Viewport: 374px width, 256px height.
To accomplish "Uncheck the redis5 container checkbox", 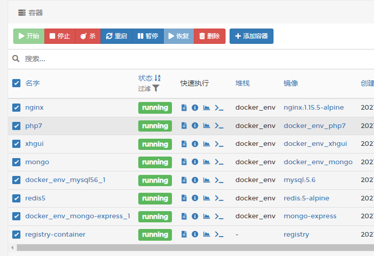I will click(x=16, y=198).
